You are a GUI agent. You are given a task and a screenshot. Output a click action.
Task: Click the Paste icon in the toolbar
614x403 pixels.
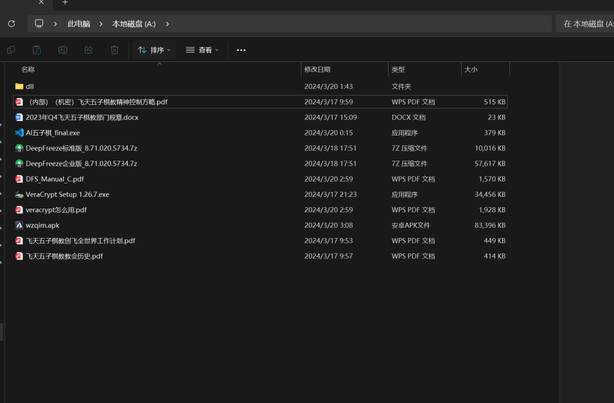click(x=37, y=50)
